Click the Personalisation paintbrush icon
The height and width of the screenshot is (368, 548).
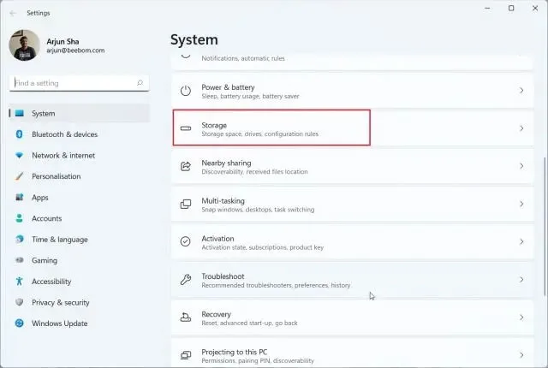point(19,176)
